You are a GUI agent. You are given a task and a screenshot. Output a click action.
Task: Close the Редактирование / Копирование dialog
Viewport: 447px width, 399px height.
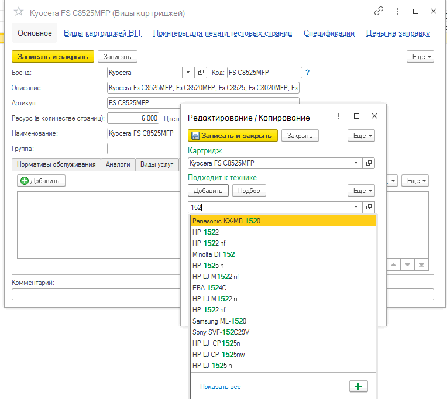click(374, 116)
